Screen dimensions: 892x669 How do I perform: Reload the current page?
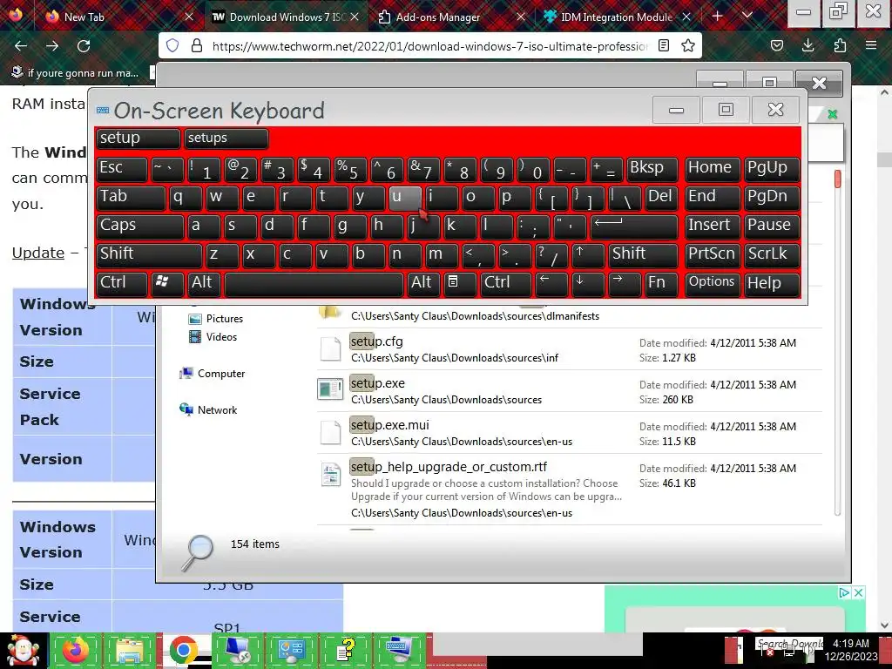click(x=84, y=46)
